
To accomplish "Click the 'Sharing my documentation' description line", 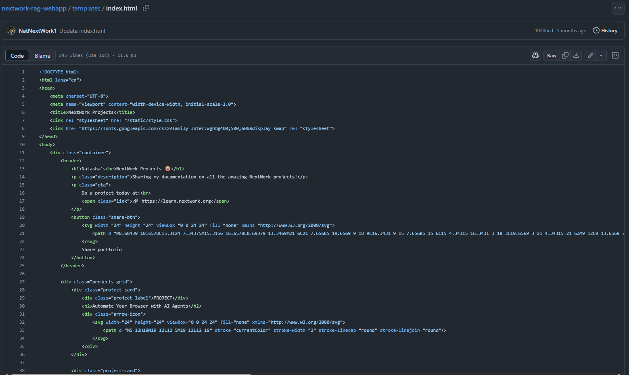I will pyautogui.click(x=190, y=177).
